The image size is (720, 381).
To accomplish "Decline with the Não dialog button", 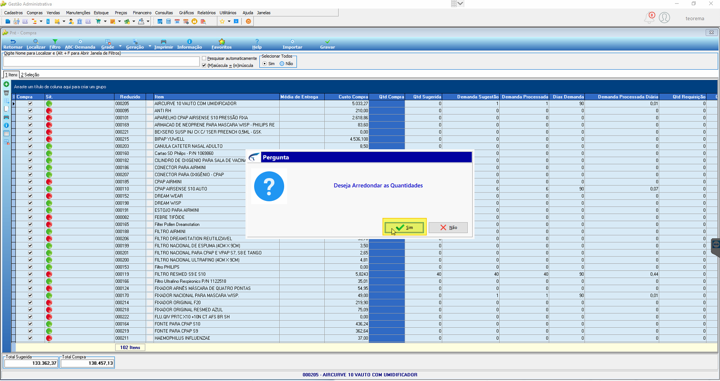I will [448, 227].
